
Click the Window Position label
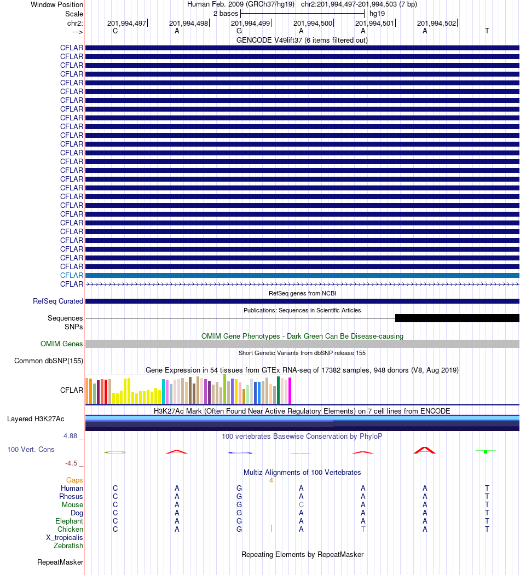point(57,5)
